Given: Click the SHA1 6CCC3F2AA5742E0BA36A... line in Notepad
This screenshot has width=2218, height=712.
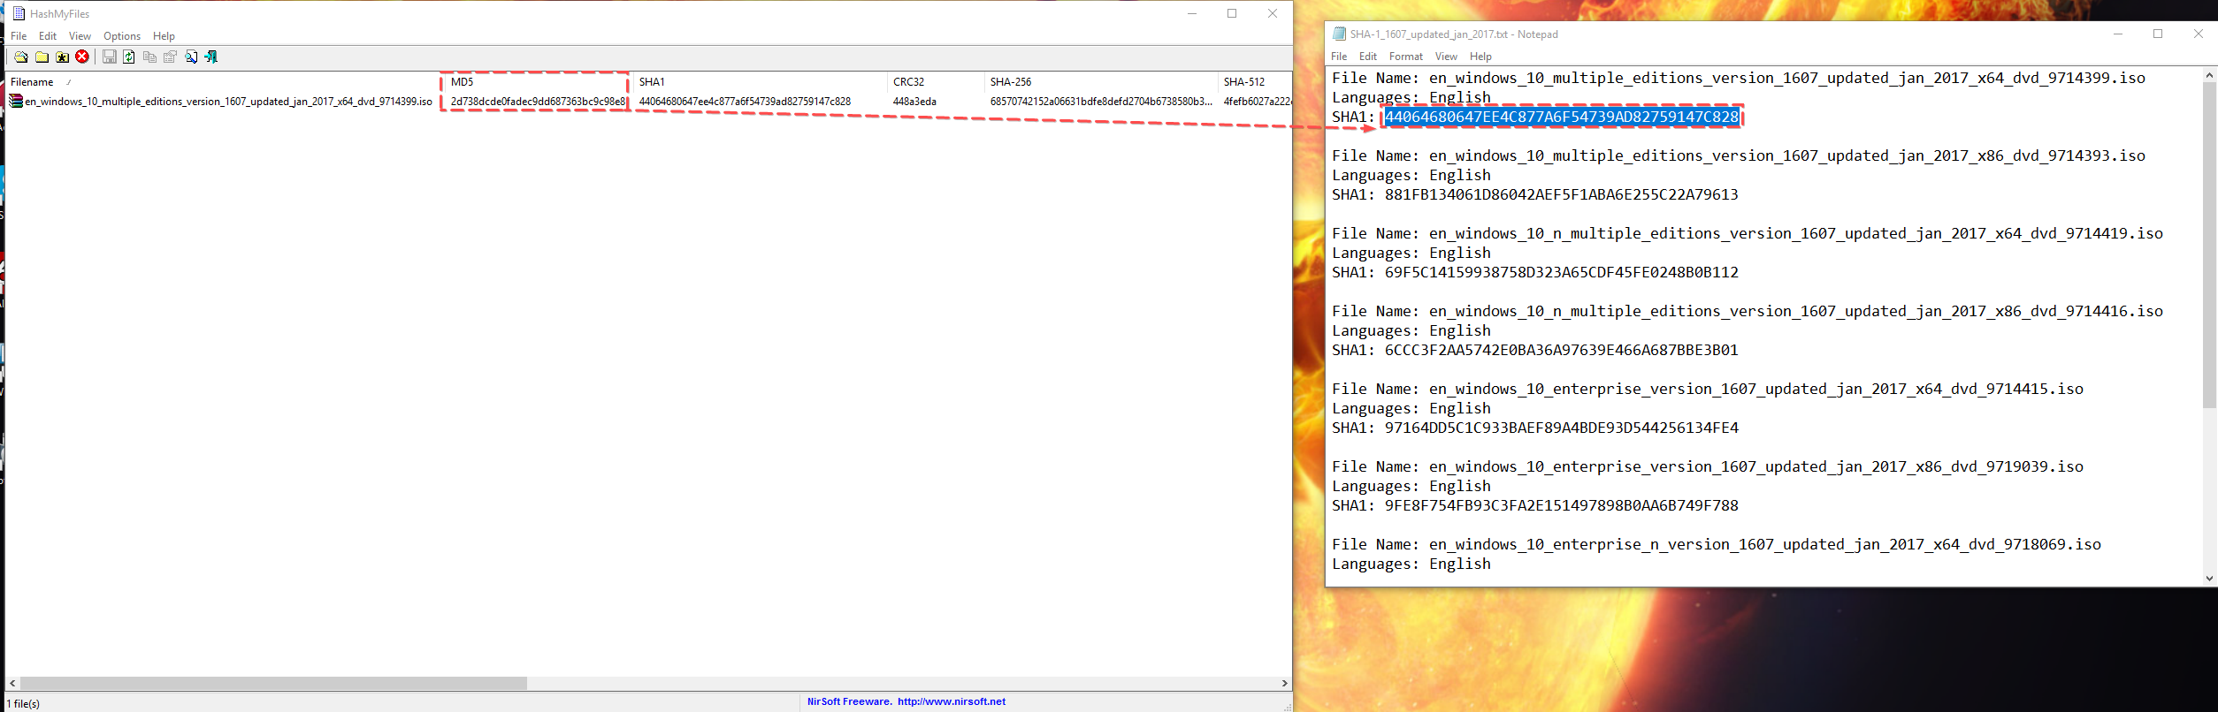Looking at the screenshot, I should click(x=1535, y=350).
